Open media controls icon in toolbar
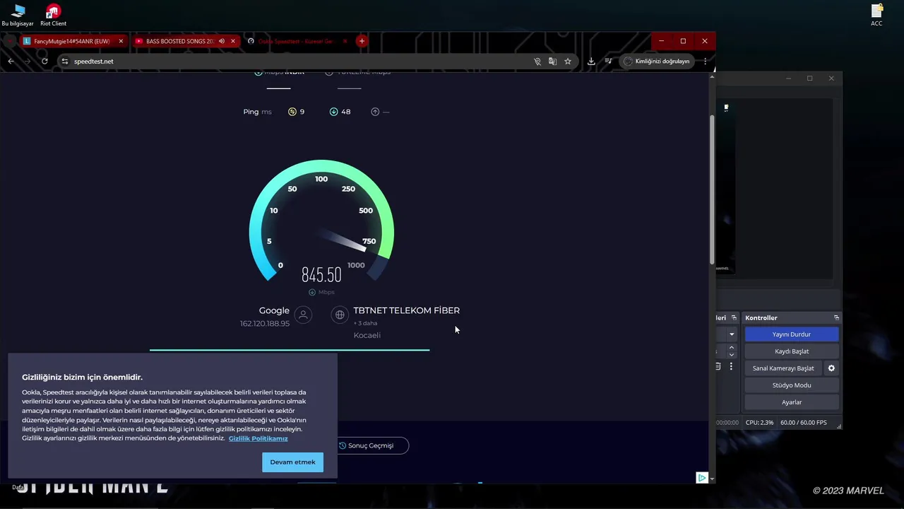904x509 pixels. 609,62
